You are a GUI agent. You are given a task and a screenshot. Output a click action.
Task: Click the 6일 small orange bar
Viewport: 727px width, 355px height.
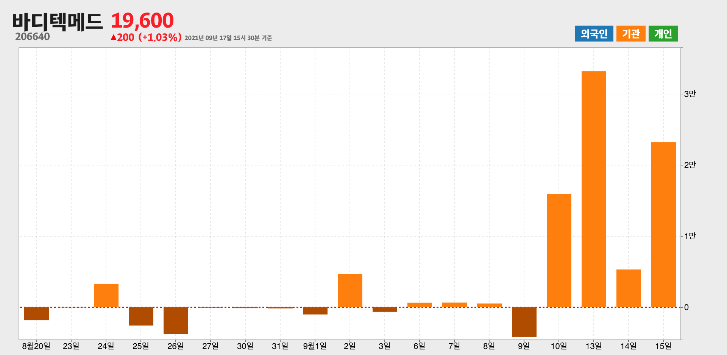point(420,305)
